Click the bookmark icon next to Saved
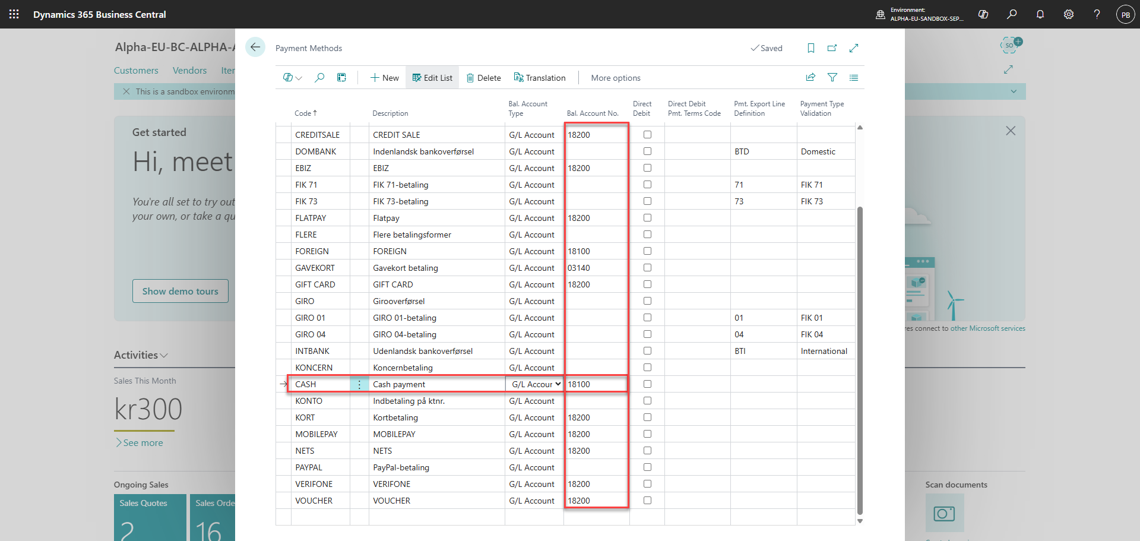This screenshot has height=541, width=1140. (x=811, y=48)
